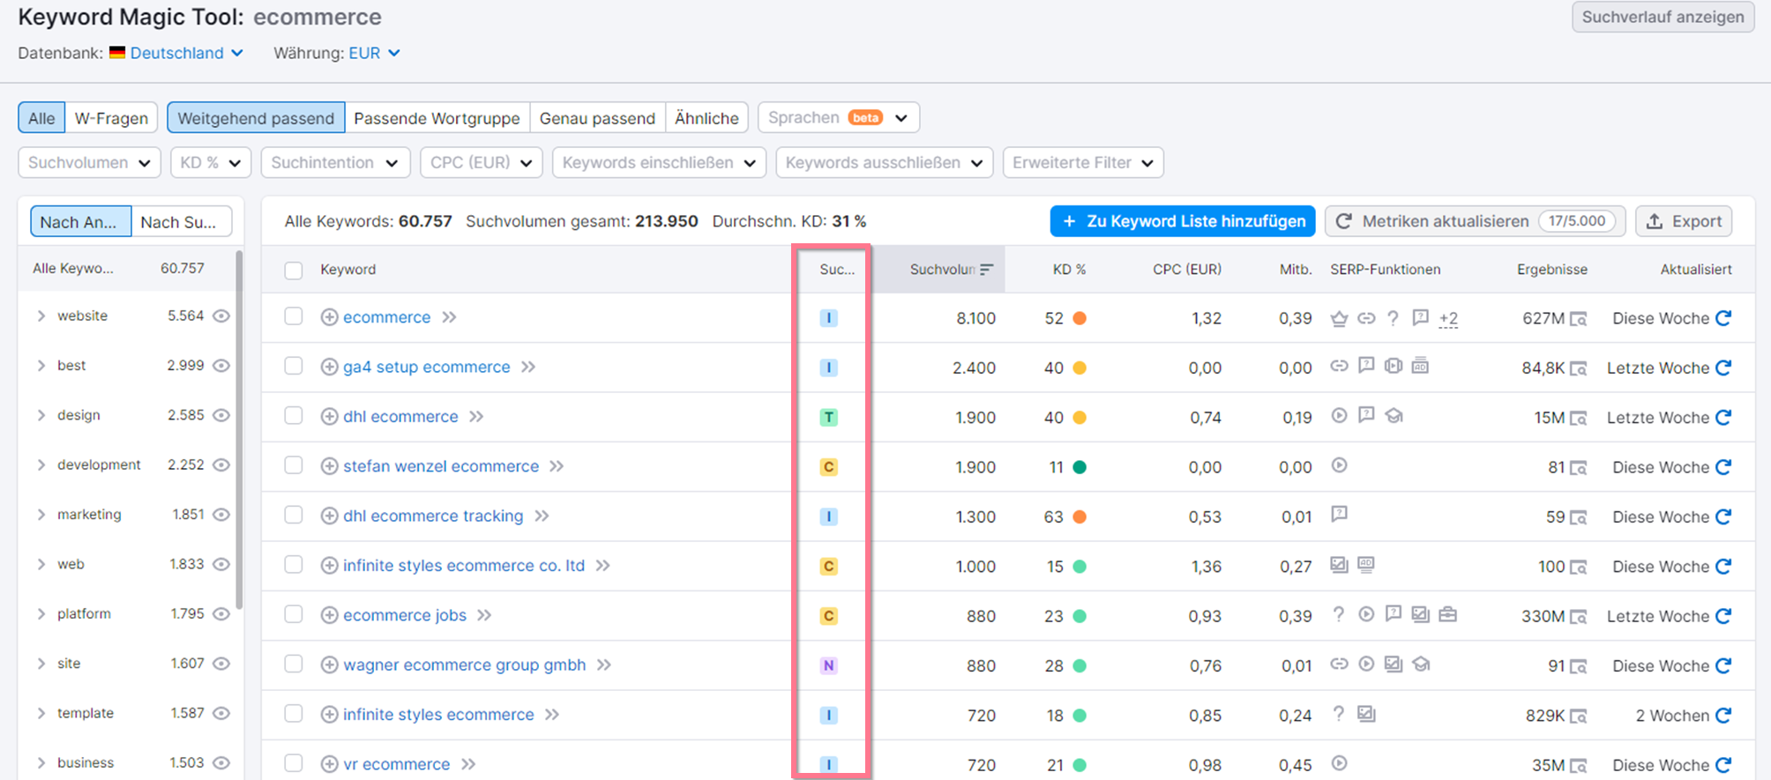Click yellow KD dot for dhl ecommerce 40
Screen dimensions: 1771x780
click(1079, 418)
